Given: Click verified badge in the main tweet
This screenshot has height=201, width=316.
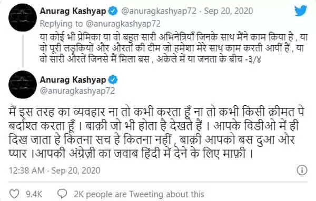Looking at the screenshot, I should tap(113, 80).
